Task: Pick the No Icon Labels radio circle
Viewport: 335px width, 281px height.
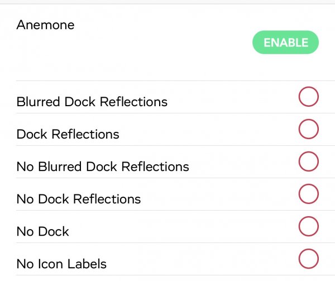Action: pos(309,259)
